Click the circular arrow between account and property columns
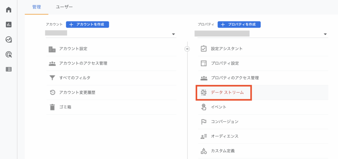This screenshot has width=338, height=159. 187,49
